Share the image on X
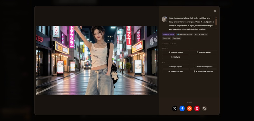 (175, 109)
